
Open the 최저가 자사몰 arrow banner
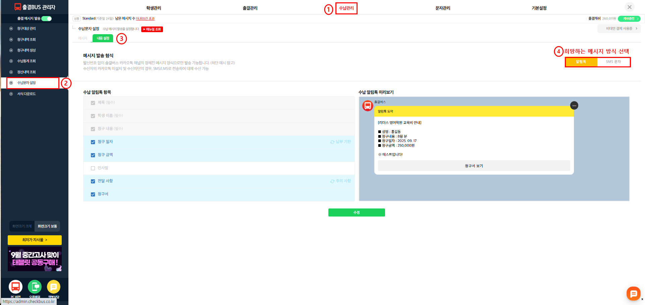35,240
